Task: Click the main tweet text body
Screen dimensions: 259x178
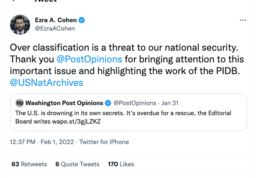Action: click(x=127, y=65)
